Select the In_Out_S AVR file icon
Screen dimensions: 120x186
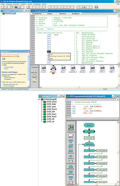[44, 69]
